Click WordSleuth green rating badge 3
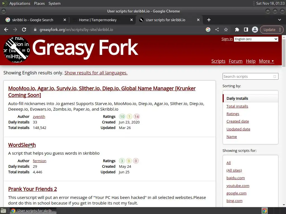Image resolution: width=286 pixels, height=214 pixels. point(122,161)
